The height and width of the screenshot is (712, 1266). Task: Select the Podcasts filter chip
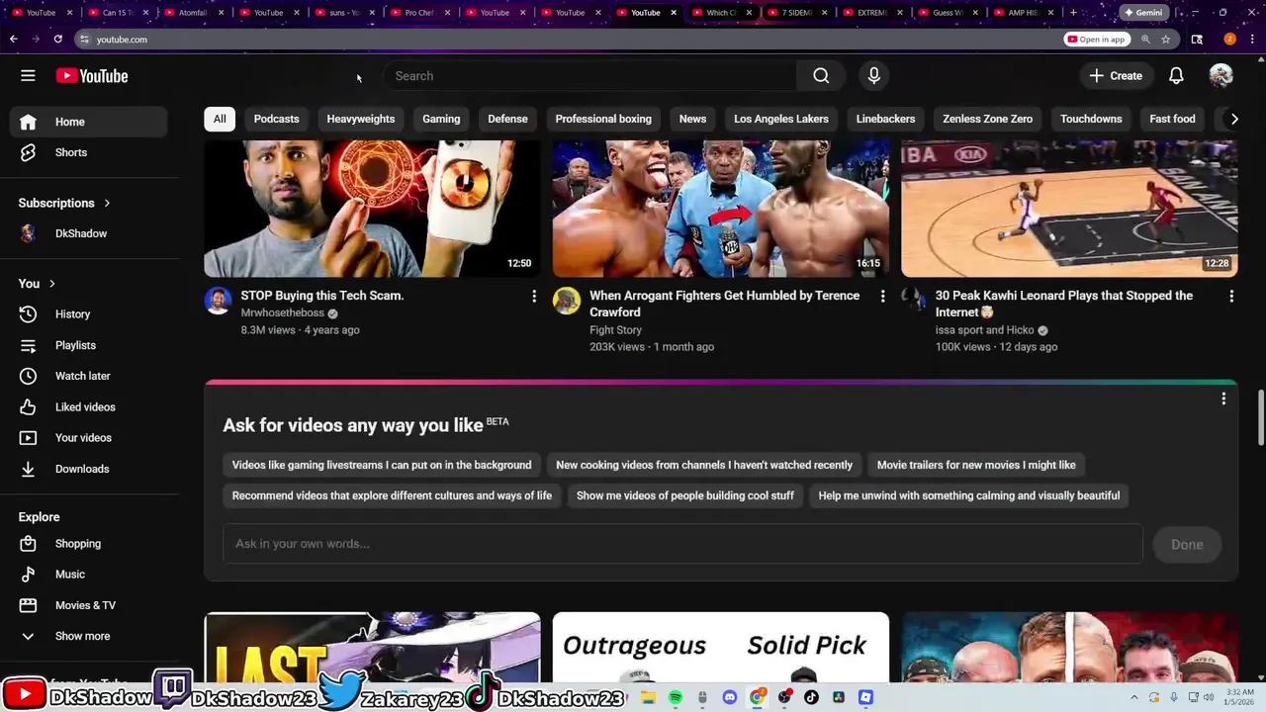pos(276,119)
